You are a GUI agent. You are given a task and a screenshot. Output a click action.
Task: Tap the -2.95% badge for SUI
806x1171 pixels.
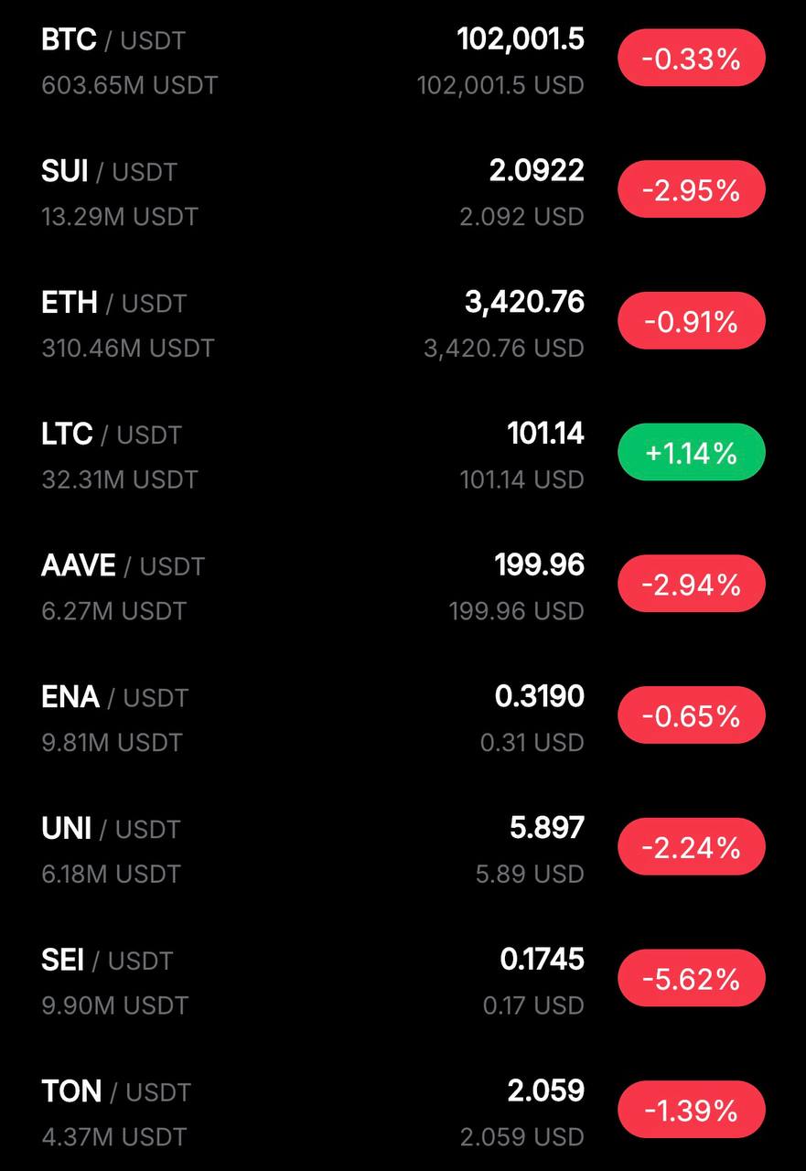point(691,189)
